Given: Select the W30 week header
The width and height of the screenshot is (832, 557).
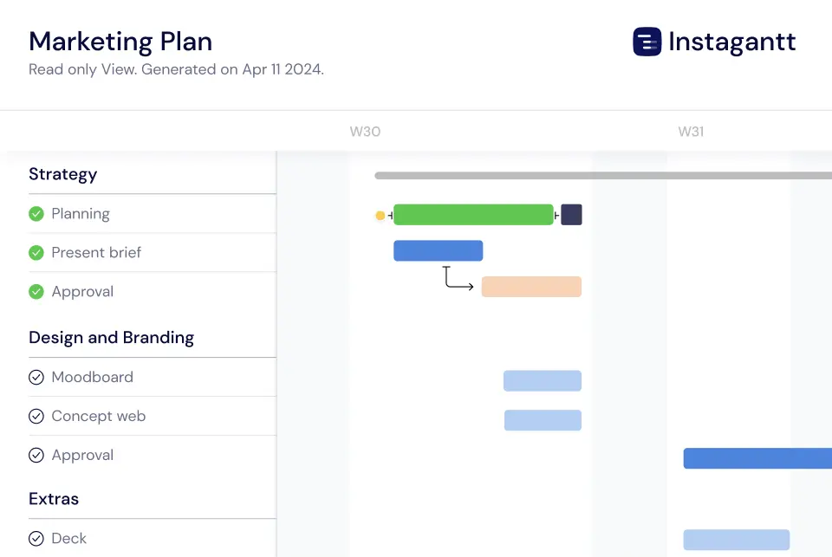Looking at the screenshot, I should tap(365, 132).
